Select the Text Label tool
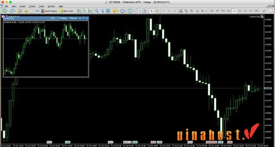This screenshot has width=275, height=147. coord(197,11)
